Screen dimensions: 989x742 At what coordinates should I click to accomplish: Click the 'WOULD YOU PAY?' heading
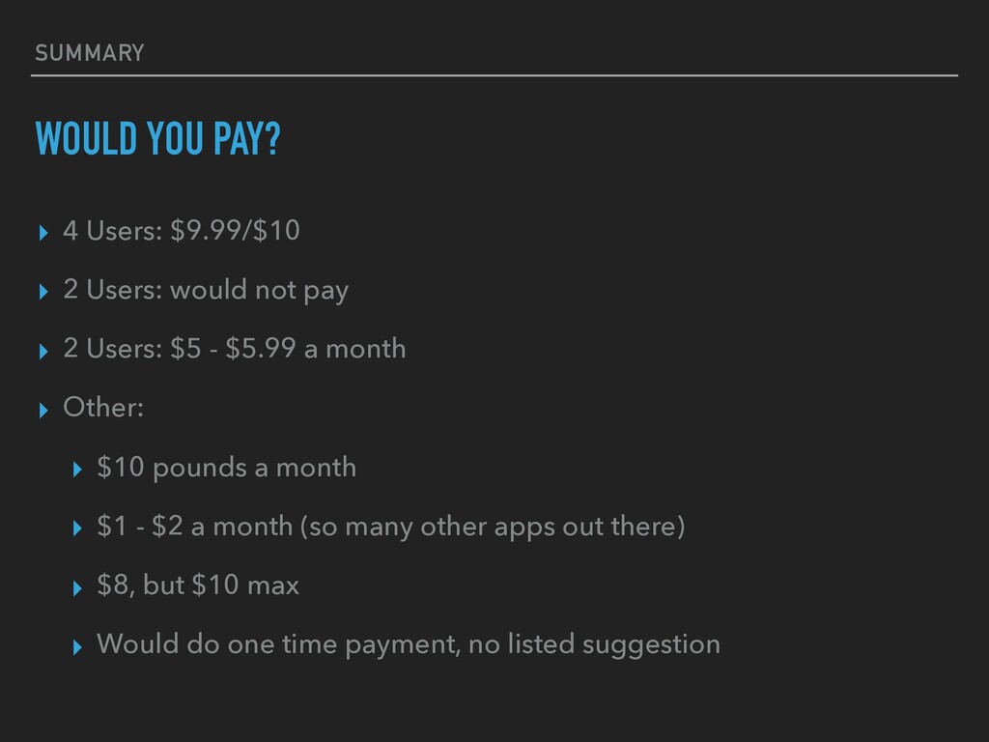(x=157, y=138)
